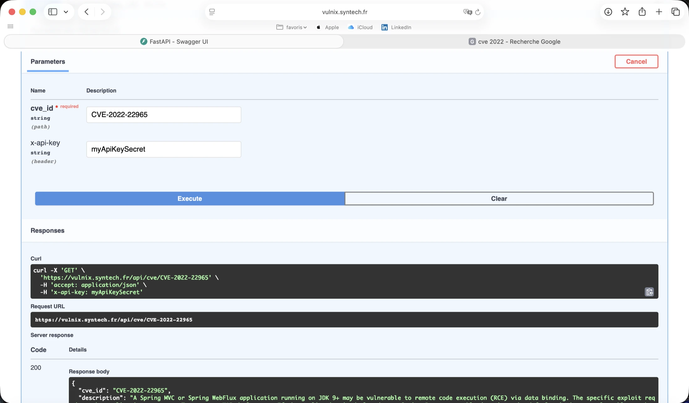Image resolution: width=689 pixels, height=403 pixels.
Task: Click the Server response label
Action: (52, 335)
